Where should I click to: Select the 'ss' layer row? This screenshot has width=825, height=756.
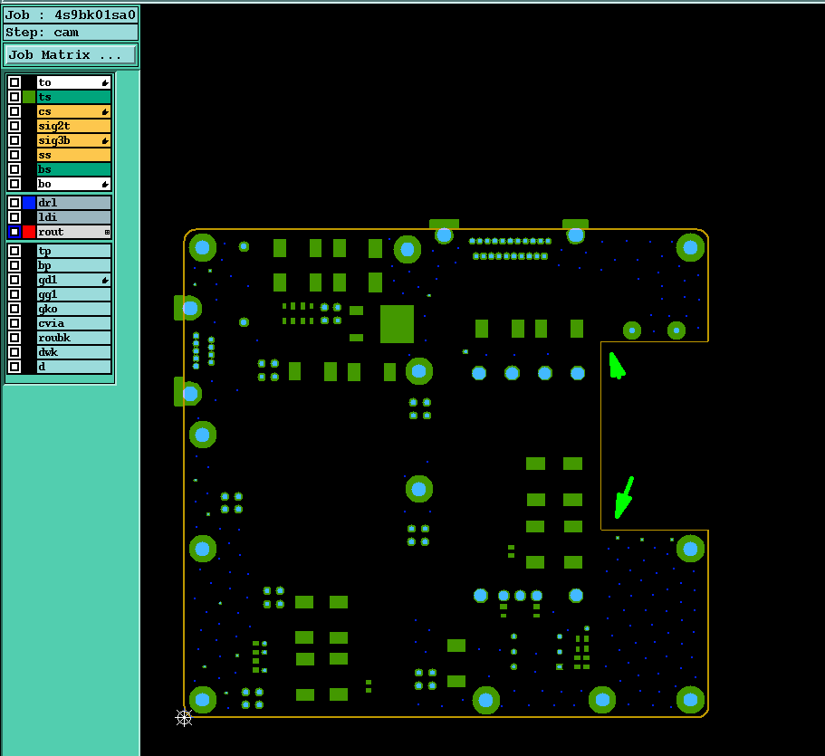(73, 155)
